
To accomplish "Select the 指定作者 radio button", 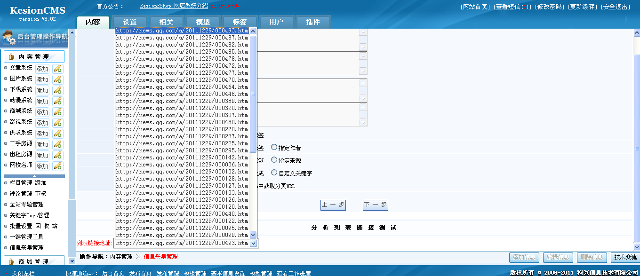I will coord(274,147).
